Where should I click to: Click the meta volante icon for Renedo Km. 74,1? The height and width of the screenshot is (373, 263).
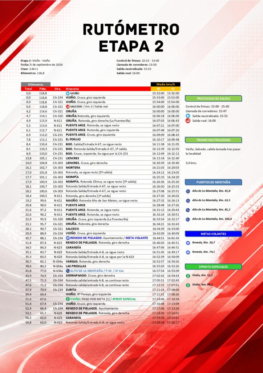[188, 252]
